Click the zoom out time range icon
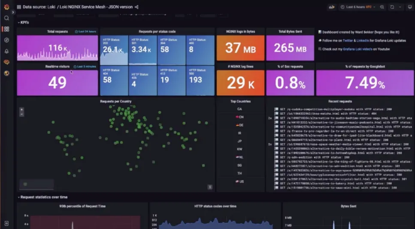 coord(382,7)
